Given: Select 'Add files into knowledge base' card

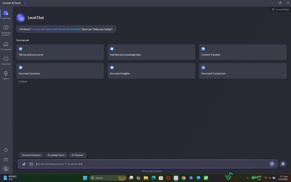Looking at the screenshot, I should coord(151,52).
